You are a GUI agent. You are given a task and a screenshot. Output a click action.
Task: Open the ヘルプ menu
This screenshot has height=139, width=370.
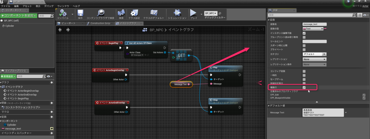click(x=76, y=6)
